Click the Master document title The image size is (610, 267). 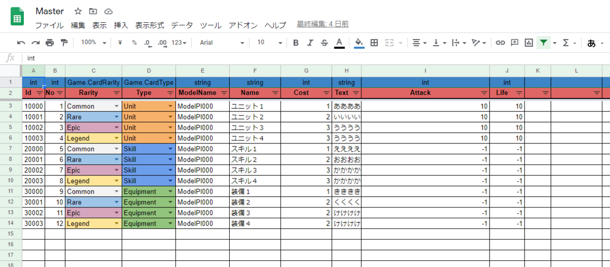pos(50,11)
